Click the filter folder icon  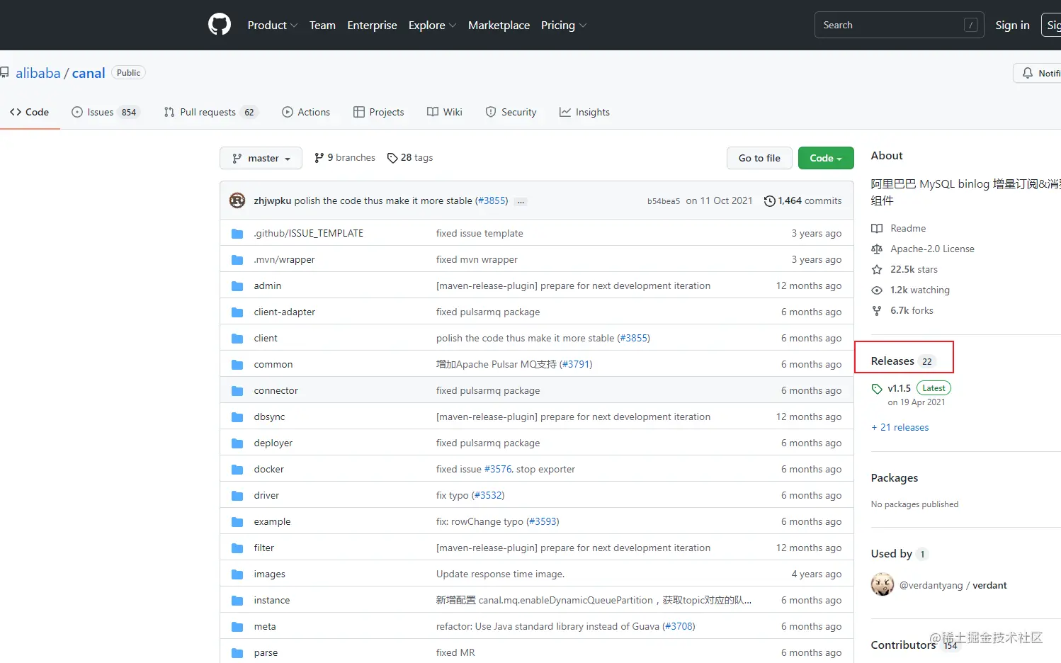237,548
